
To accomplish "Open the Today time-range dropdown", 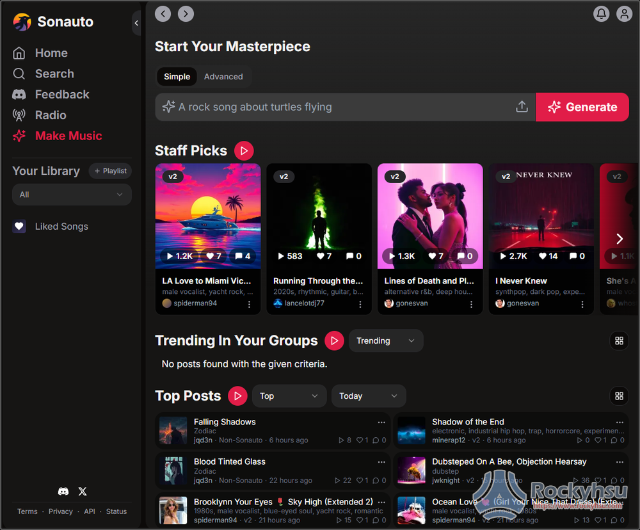I will (x=369, y=396).
